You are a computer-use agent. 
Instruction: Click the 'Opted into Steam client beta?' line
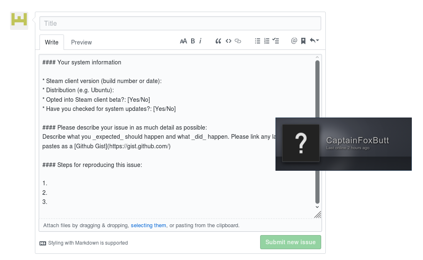96,100
